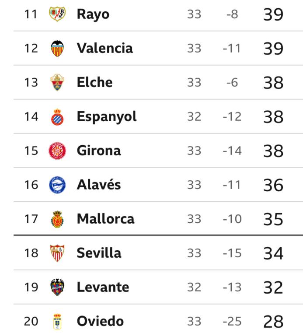Open the Espanyol team page
The width and height of the screenshot is (303, 333).
(x=107, y=117)
